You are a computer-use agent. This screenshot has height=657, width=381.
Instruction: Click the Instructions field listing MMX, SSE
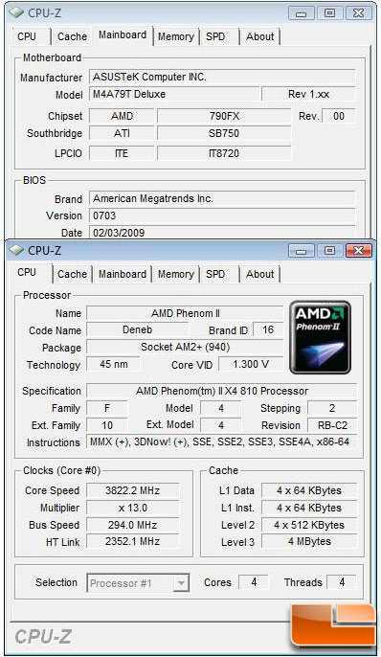pyautogui.click(x=222, y=442)
